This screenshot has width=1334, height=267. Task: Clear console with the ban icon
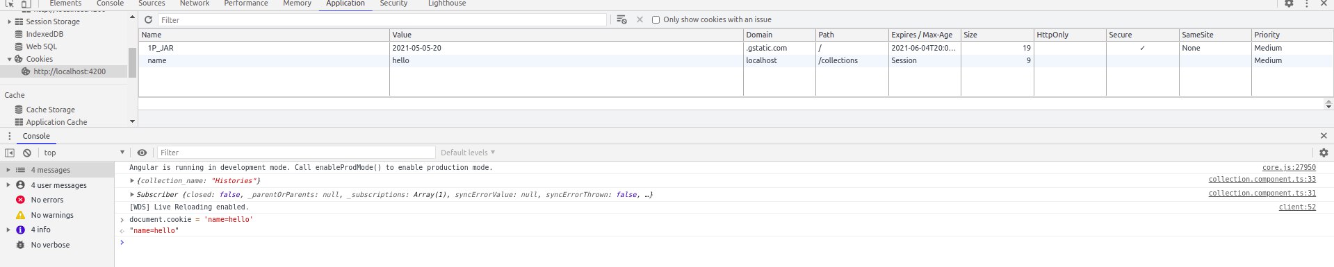(27, 153)
